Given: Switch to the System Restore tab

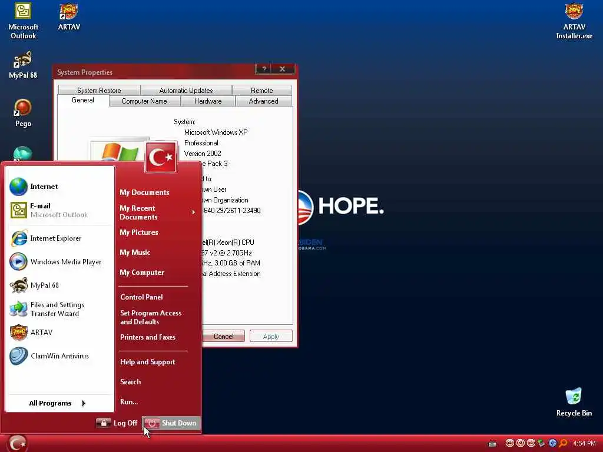Looking at the screenshot, I should pyautogui.click(x=99, y=90).
